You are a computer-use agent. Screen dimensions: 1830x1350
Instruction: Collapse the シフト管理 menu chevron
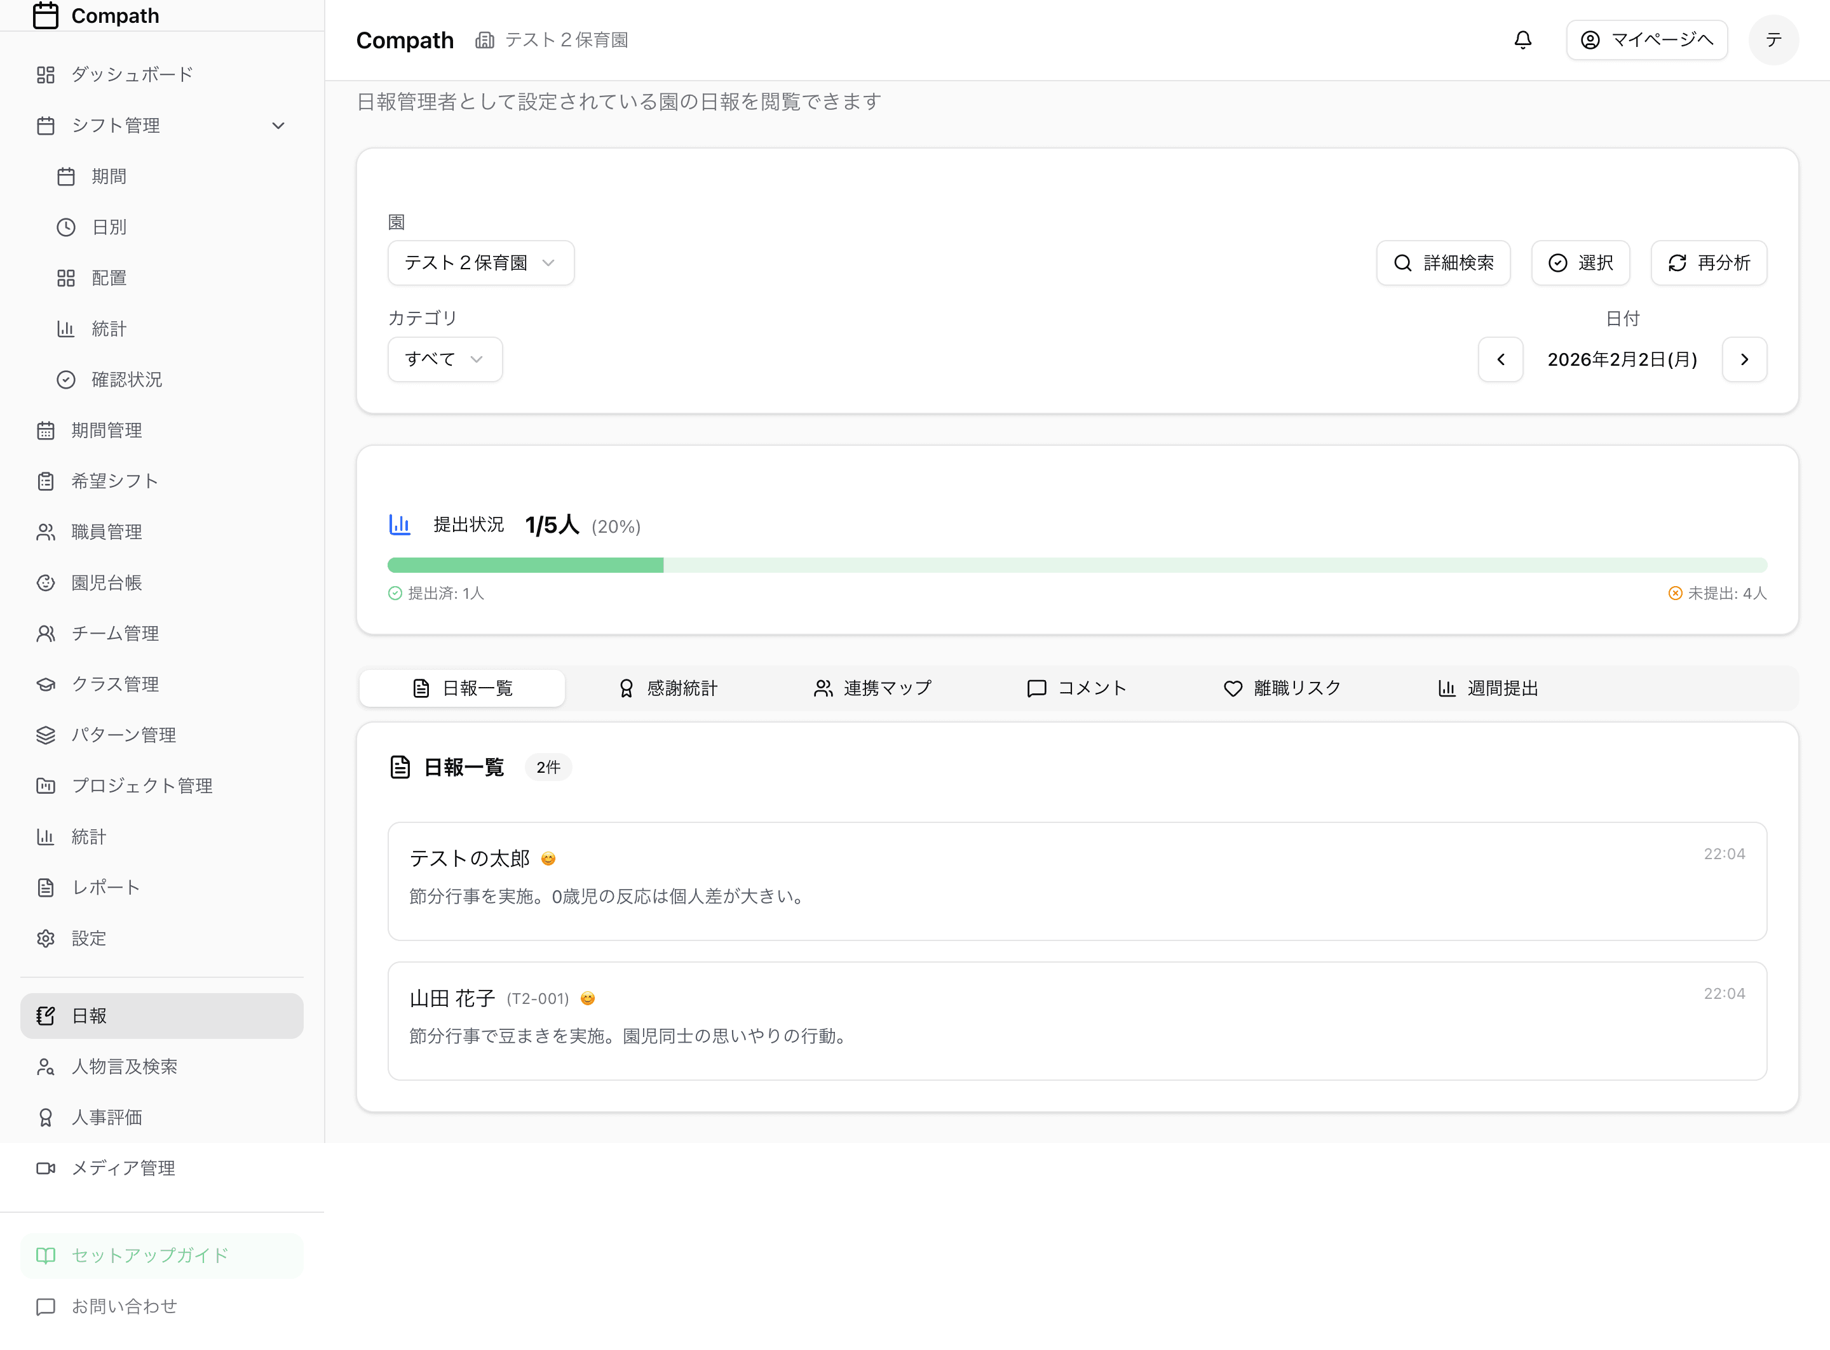[x=278, y=125]
